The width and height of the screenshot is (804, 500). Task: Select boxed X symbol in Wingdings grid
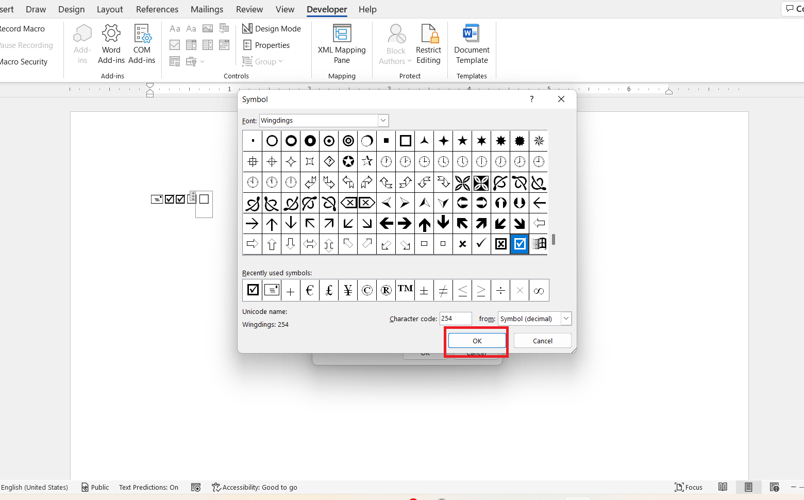500,244
